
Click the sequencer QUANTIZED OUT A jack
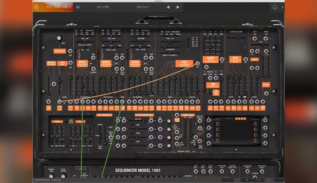(x=248, y=172)
